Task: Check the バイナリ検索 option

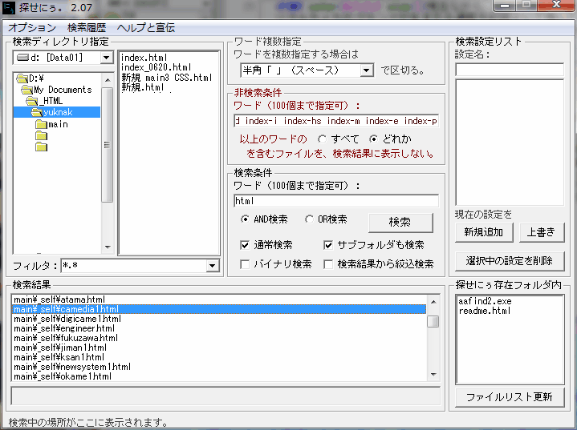Action: tap(246, 264)
